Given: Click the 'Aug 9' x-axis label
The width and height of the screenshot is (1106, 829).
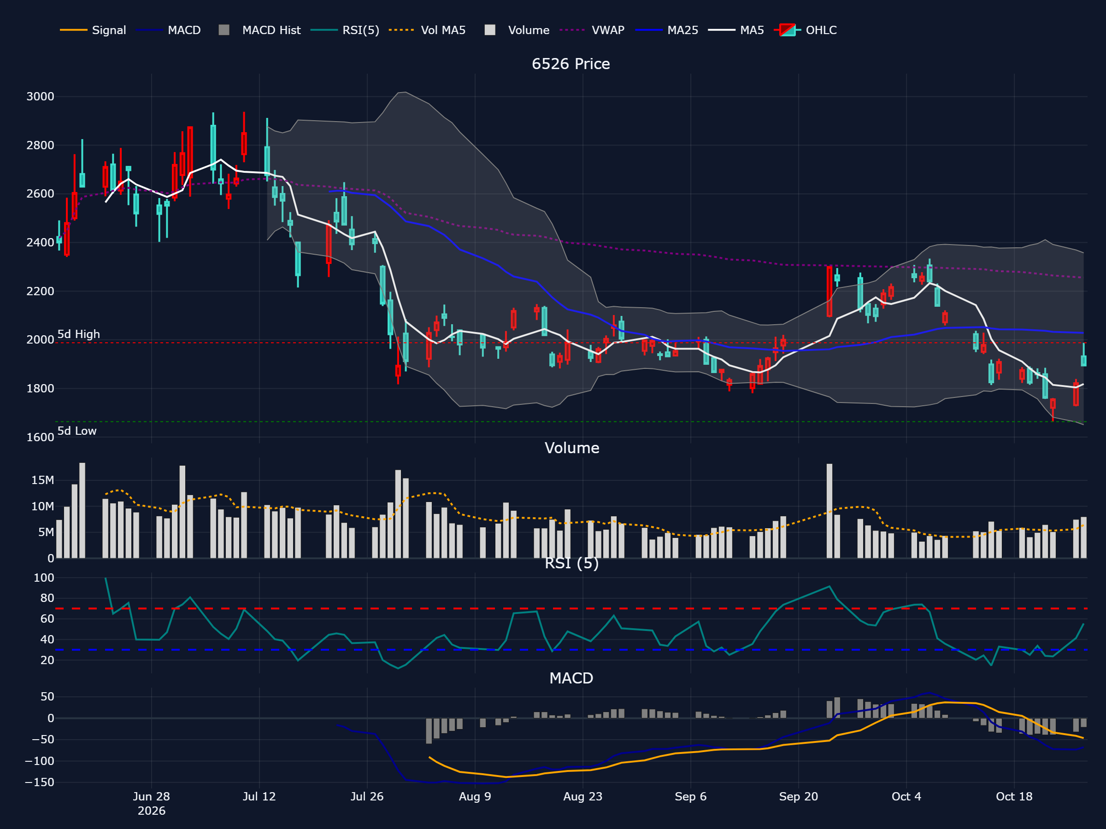Looking at the screenshot, I should 475,796.
